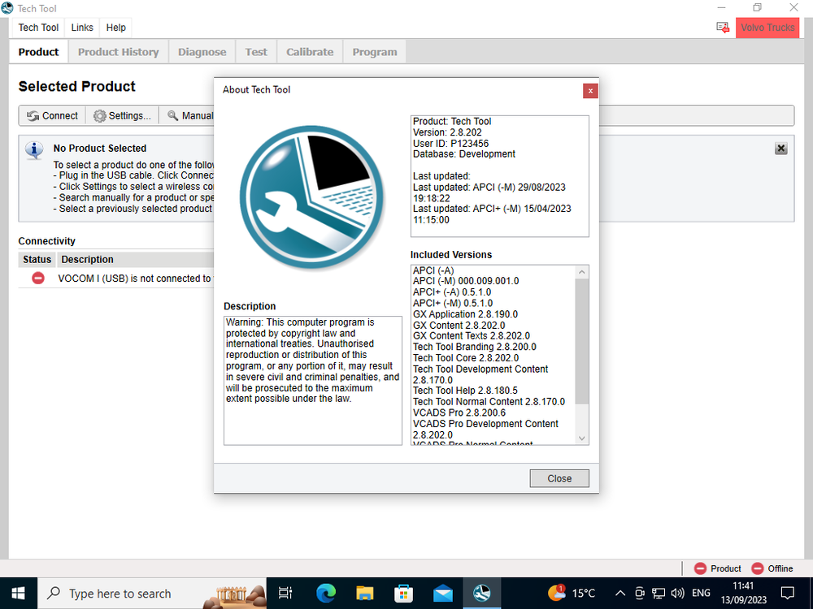The height and width of the screenshot is (609, 813).
Task: Click the Windows search box
Action: [x=122, y=594]
